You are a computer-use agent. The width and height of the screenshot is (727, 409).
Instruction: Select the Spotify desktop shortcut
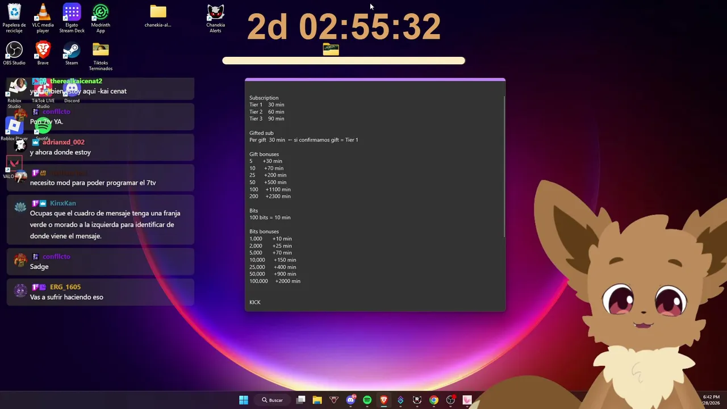click(43, 129)
